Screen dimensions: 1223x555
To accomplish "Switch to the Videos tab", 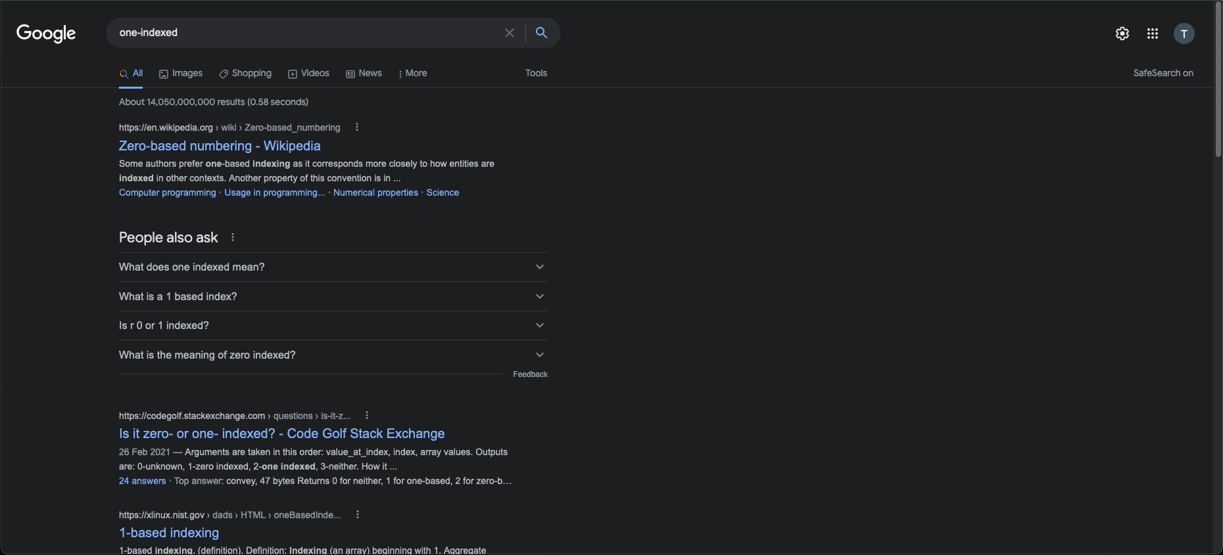I will pos(308,73).
